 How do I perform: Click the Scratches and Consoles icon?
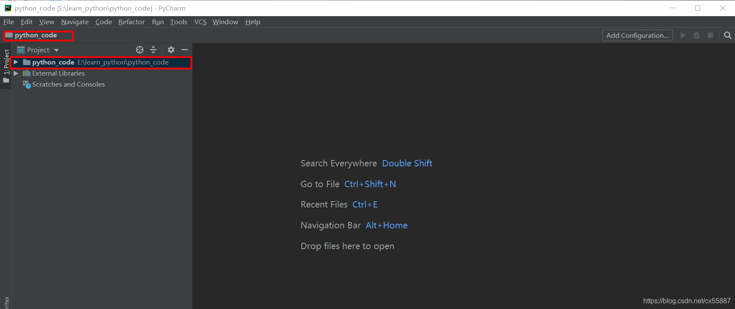pyautogui.click(x=27, y=84)
